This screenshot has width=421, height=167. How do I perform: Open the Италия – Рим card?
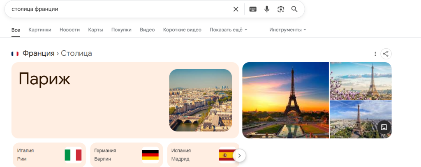point(49,155)
